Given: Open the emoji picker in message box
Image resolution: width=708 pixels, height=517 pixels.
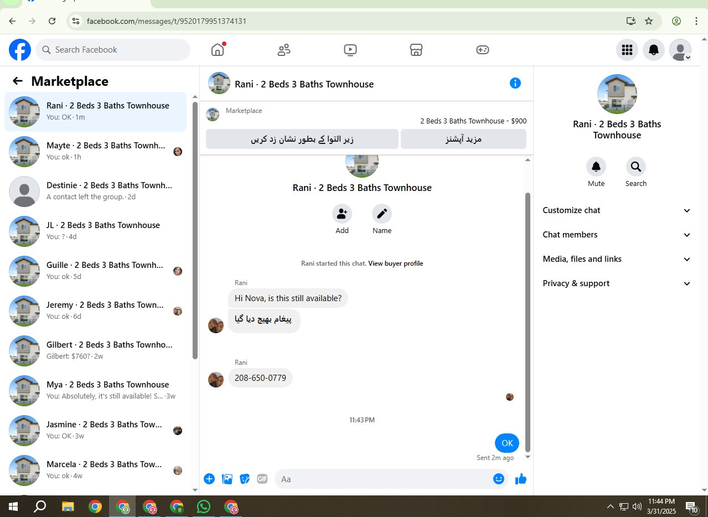Looking at the screenshot, I should coord(499,479).
